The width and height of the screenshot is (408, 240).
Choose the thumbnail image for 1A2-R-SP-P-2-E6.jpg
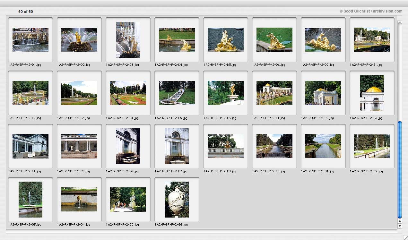click(x=226, y=93)
